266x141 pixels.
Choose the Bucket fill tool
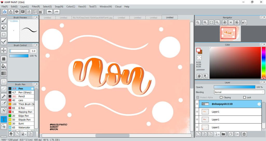[4, 66]
